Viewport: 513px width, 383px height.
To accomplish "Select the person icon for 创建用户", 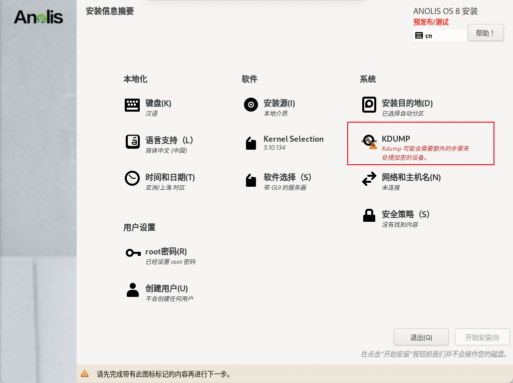I will pos(132,290).
